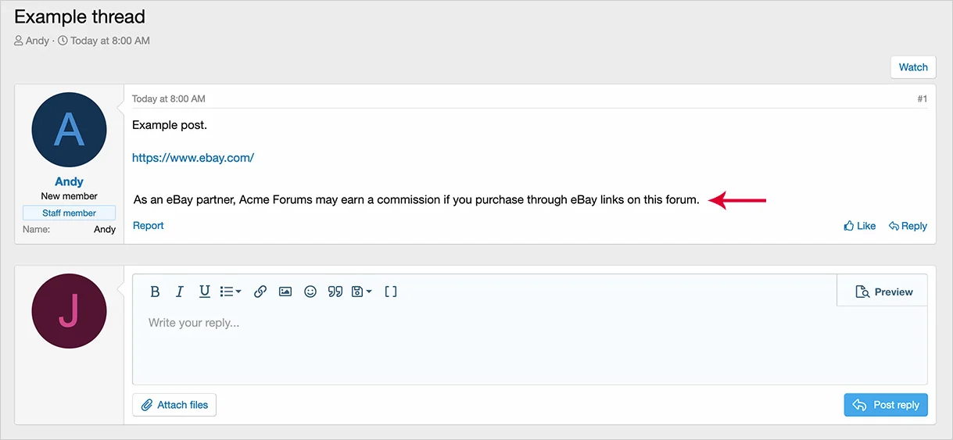This screenshot has width=953, height=440.
Task: Click the Watch thread button
Action: (913, 67)
